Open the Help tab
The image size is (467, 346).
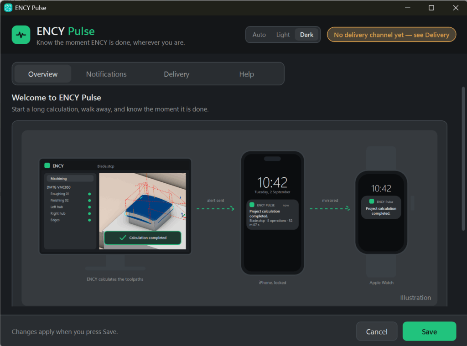click(x=247, y=74)
